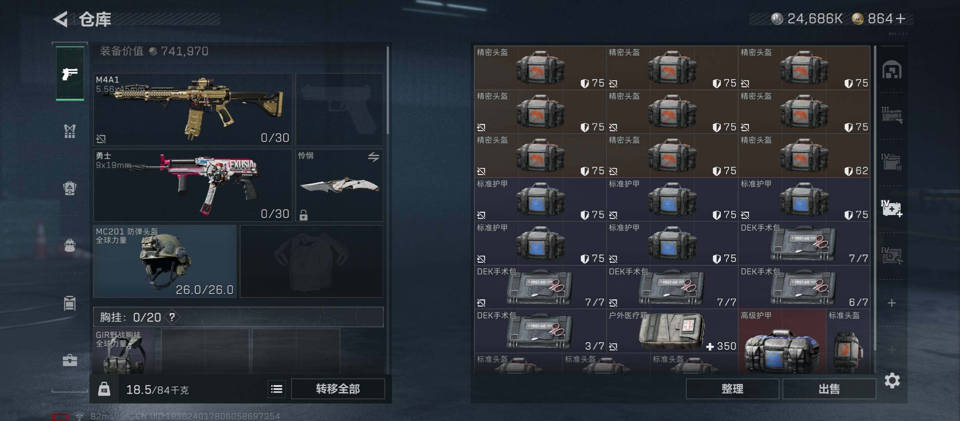Open the list view icon beside 转移全部
Screen dimensions: 960x421
click(x=277, y=389)
